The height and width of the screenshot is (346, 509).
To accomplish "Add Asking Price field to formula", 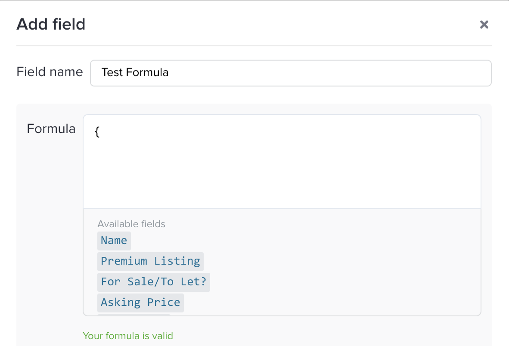I will click(x=140, y=303).
